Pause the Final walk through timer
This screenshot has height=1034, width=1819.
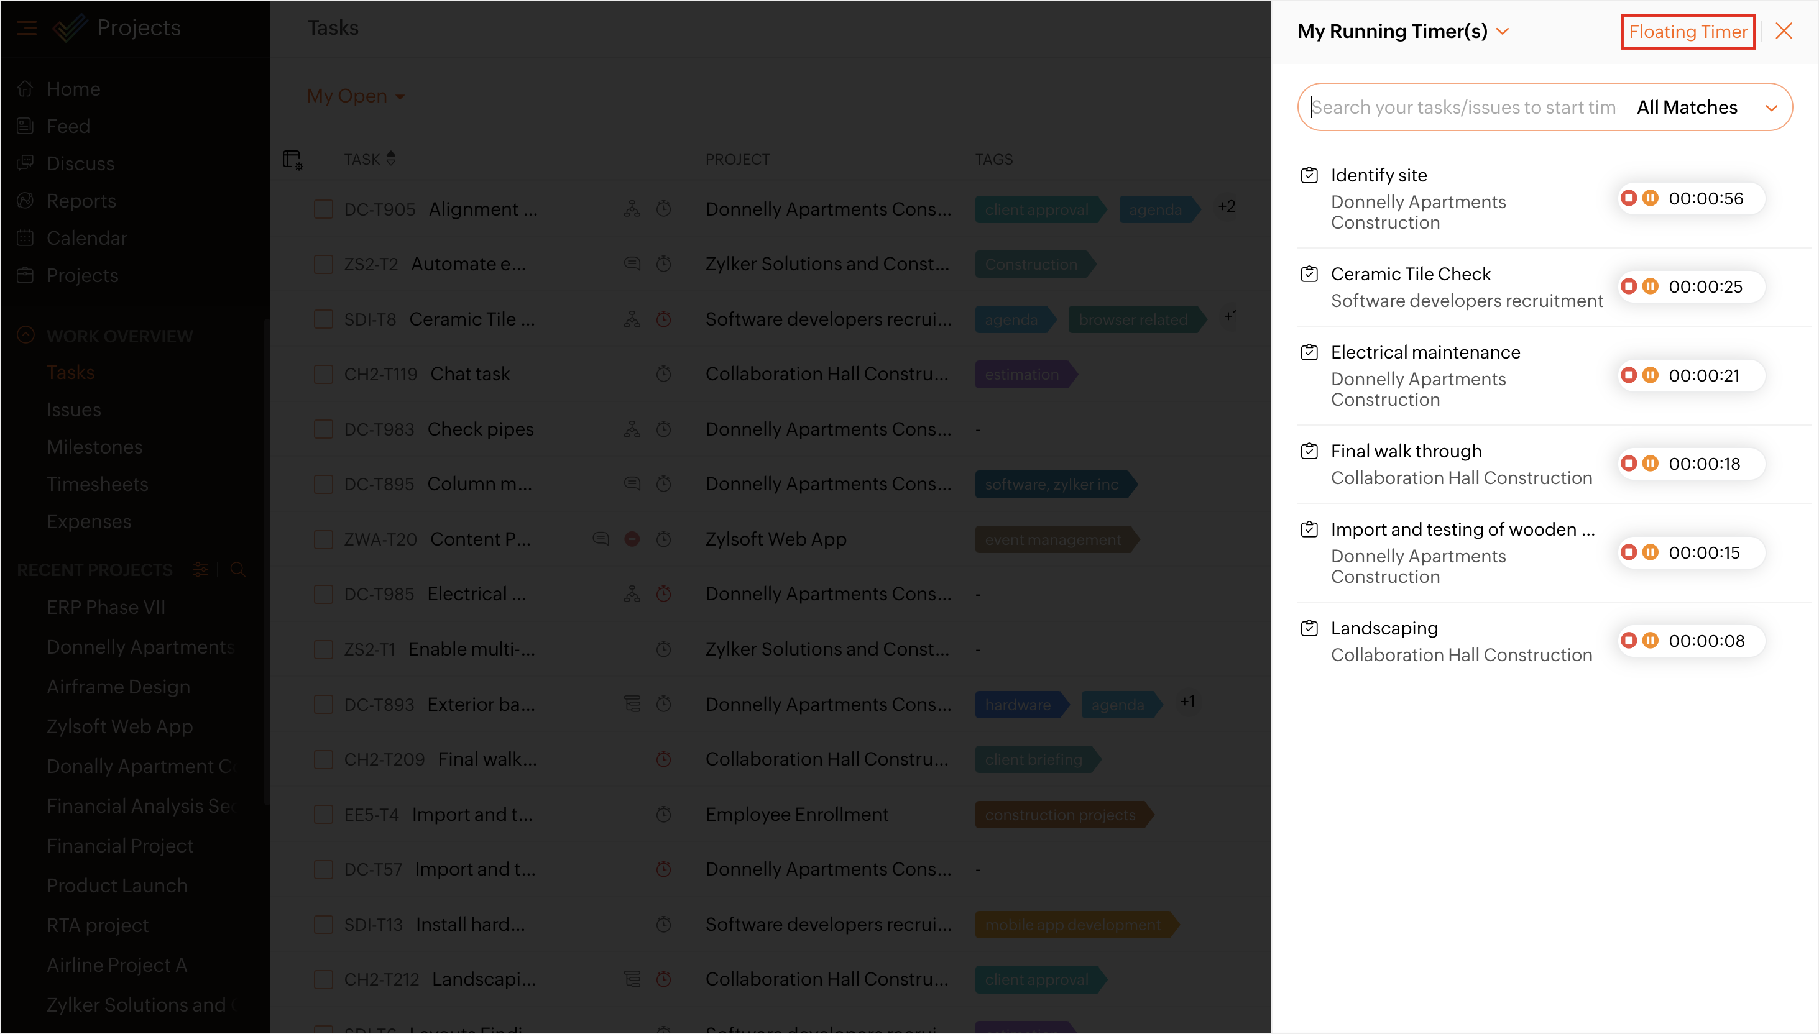(x=1651, y=463)
